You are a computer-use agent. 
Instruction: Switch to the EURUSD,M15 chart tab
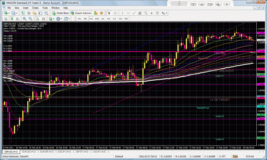click(x=29, y=151)
